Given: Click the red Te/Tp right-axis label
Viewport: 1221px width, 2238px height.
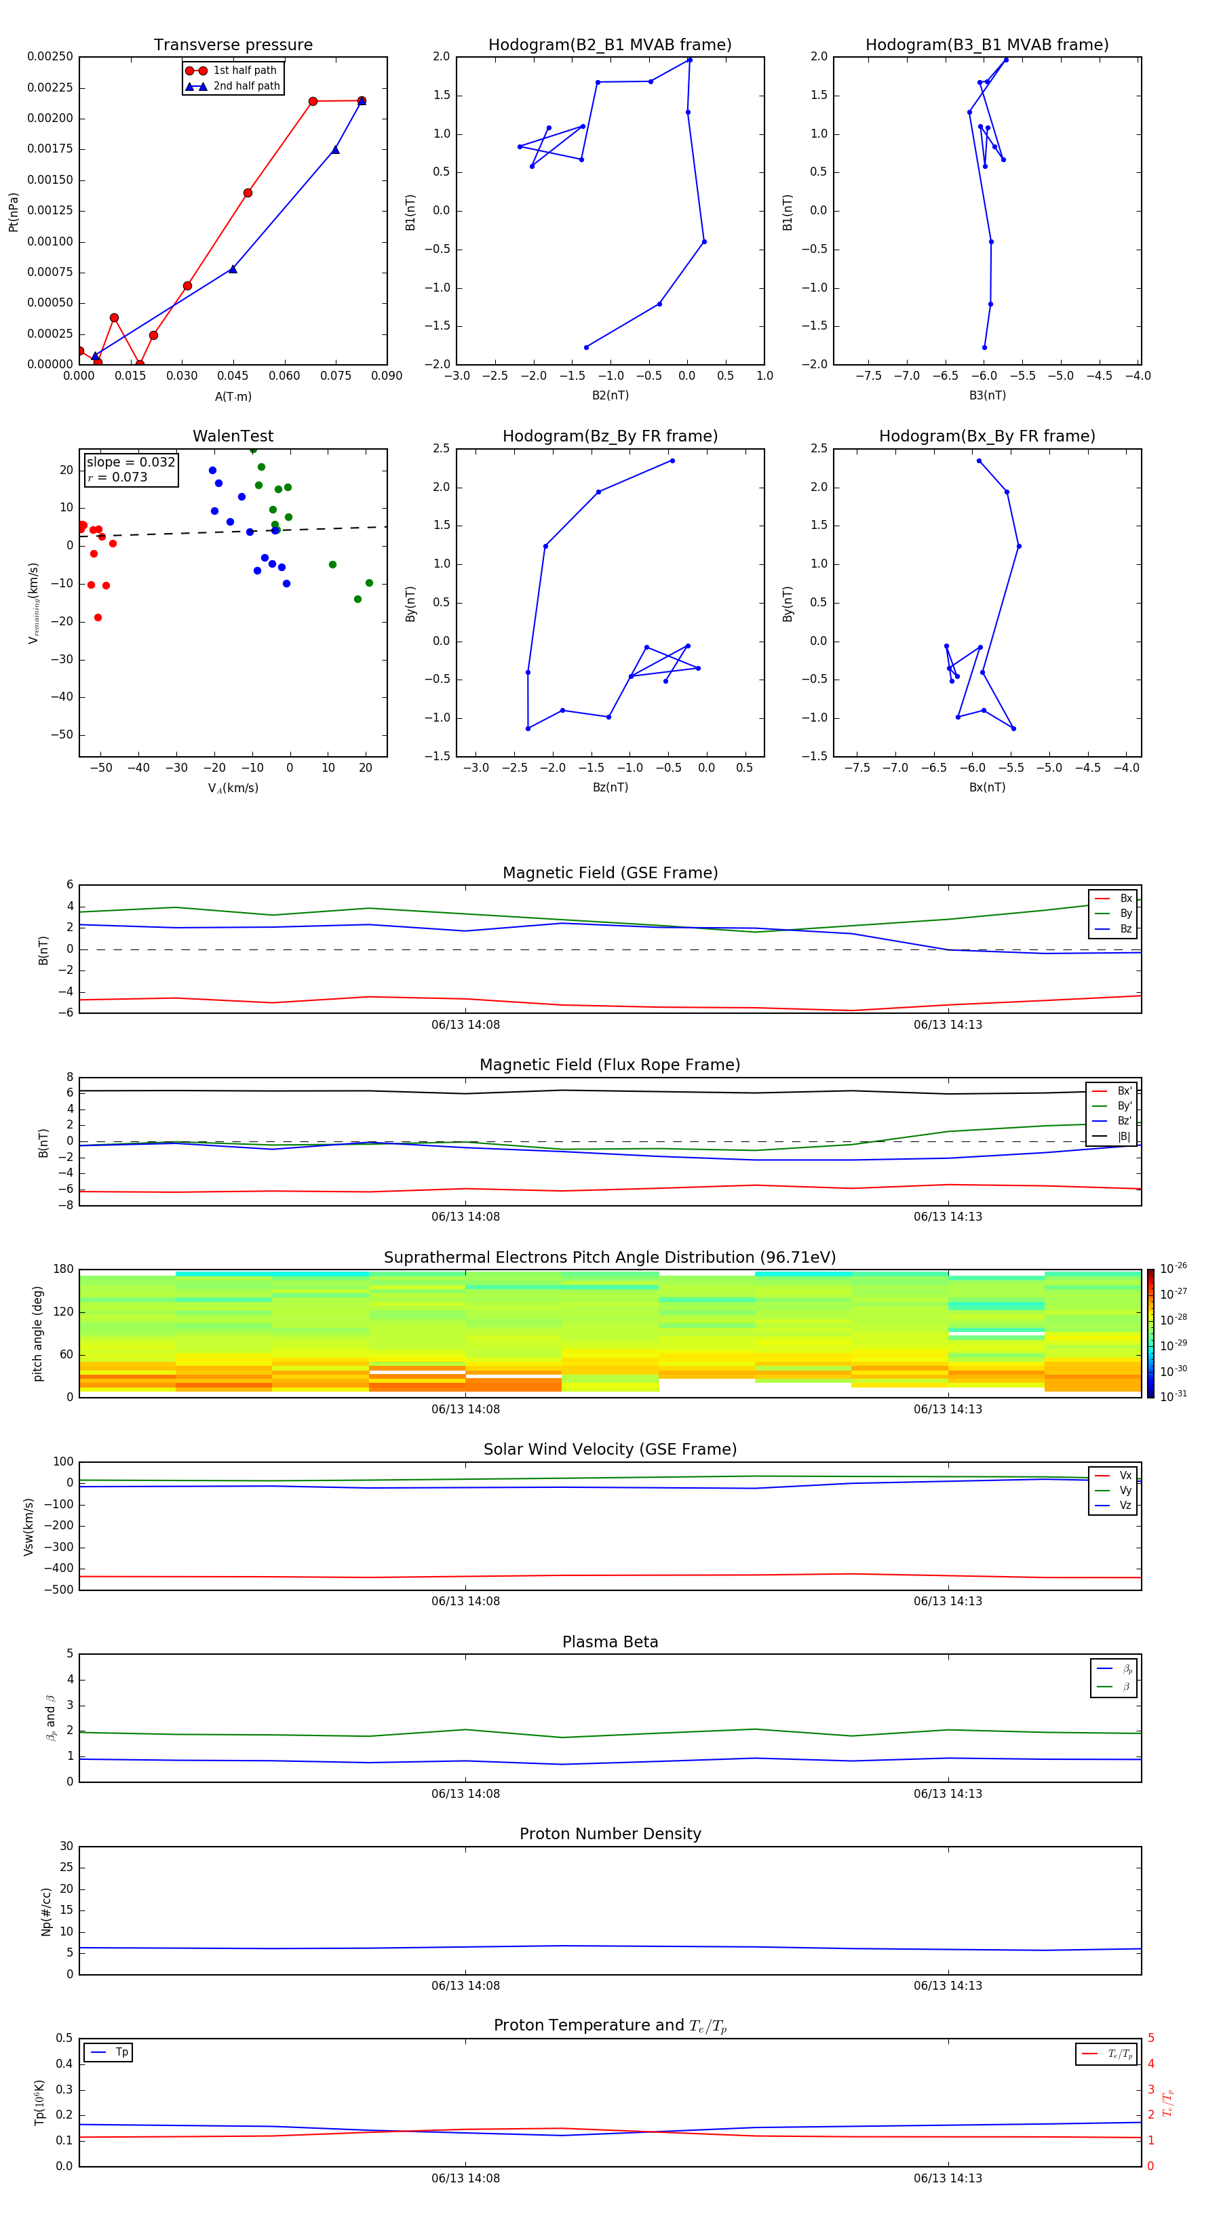Looking at the screenshot, I should (x=1168, y=2103).
